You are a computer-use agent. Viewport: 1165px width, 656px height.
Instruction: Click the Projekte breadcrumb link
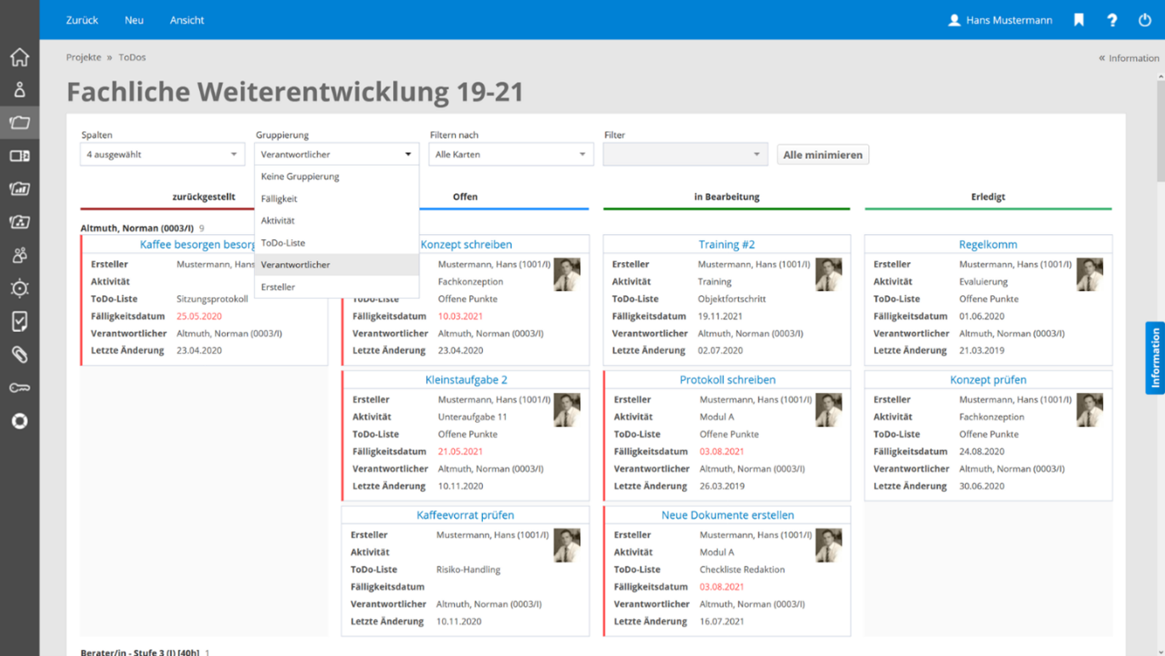(x=83, y=57)
